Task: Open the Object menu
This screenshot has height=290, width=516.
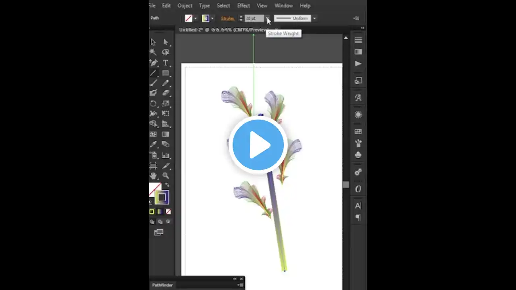Action: click(185, 6)
